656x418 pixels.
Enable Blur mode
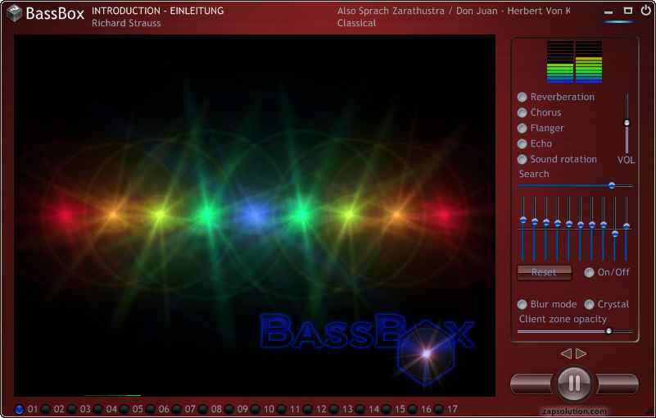coord(523,305)
